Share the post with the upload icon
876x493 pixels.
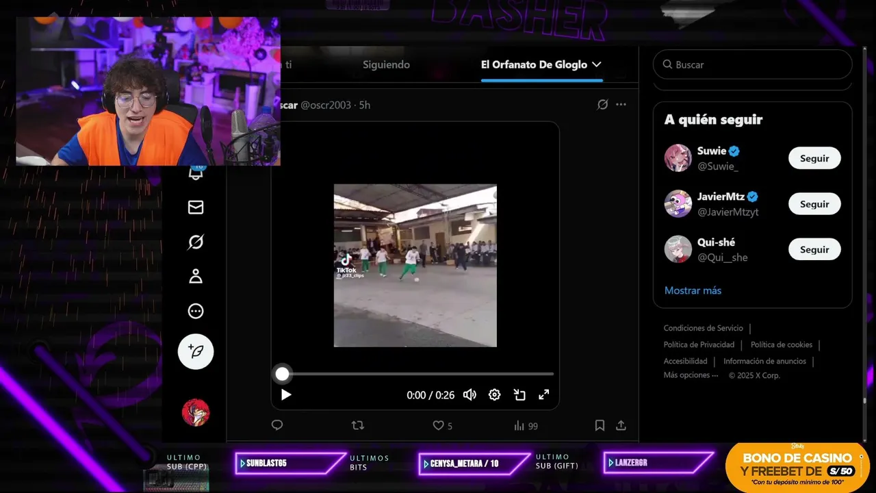pyautogui.click(x=621, y=425)
